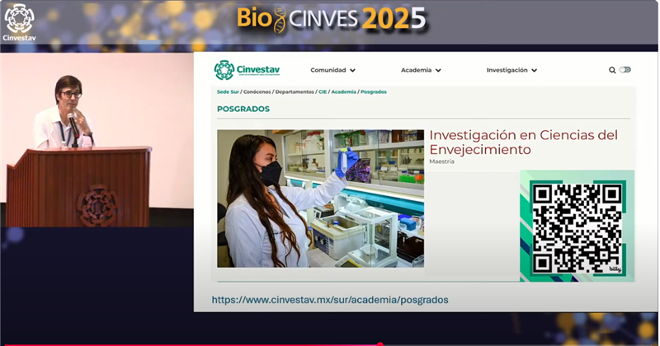Open the Sede Sur breadcrumb link
The image size is (660, 346).
pos(229,91)
